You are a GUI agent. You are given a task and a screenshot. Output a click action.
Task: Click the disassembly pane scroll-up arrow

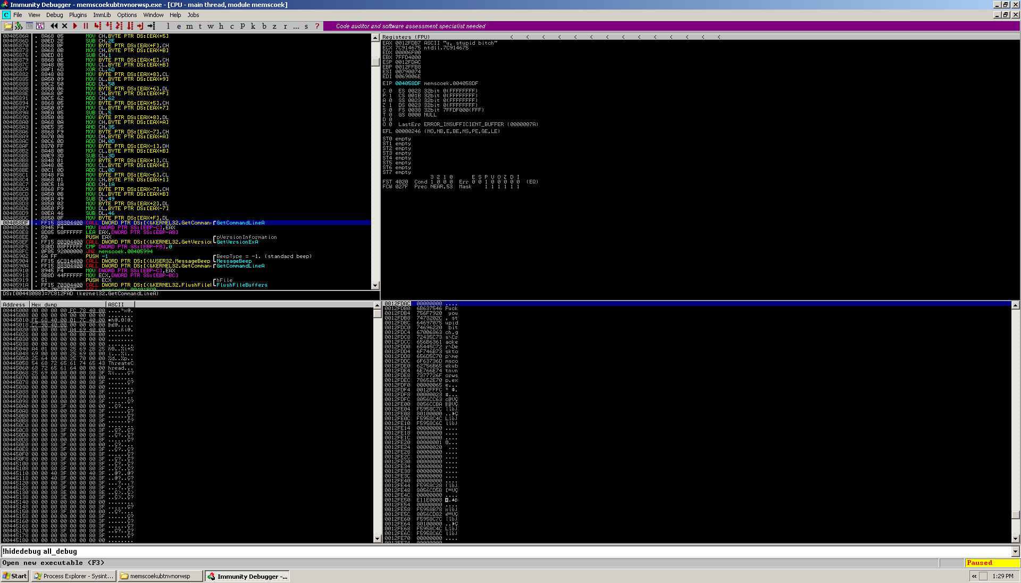coord(375,38)
